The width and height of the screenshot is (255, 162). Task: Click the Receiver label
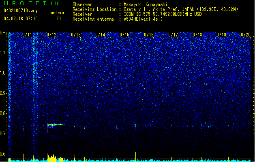(82, 14)
